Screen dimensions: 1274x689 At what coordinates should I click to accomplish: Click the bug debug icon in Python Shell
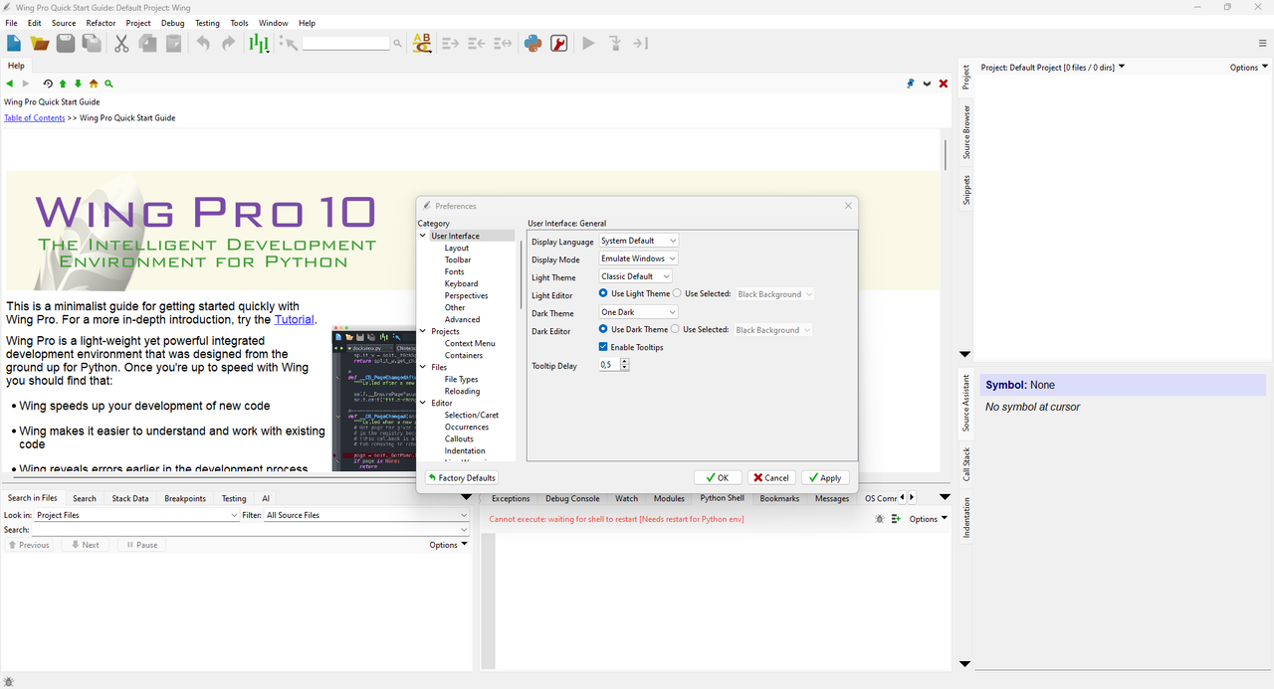(880, 519)
